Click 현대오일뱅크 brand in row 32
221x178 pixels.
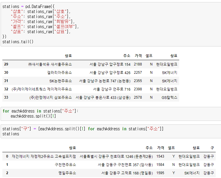tap(167, 89)
